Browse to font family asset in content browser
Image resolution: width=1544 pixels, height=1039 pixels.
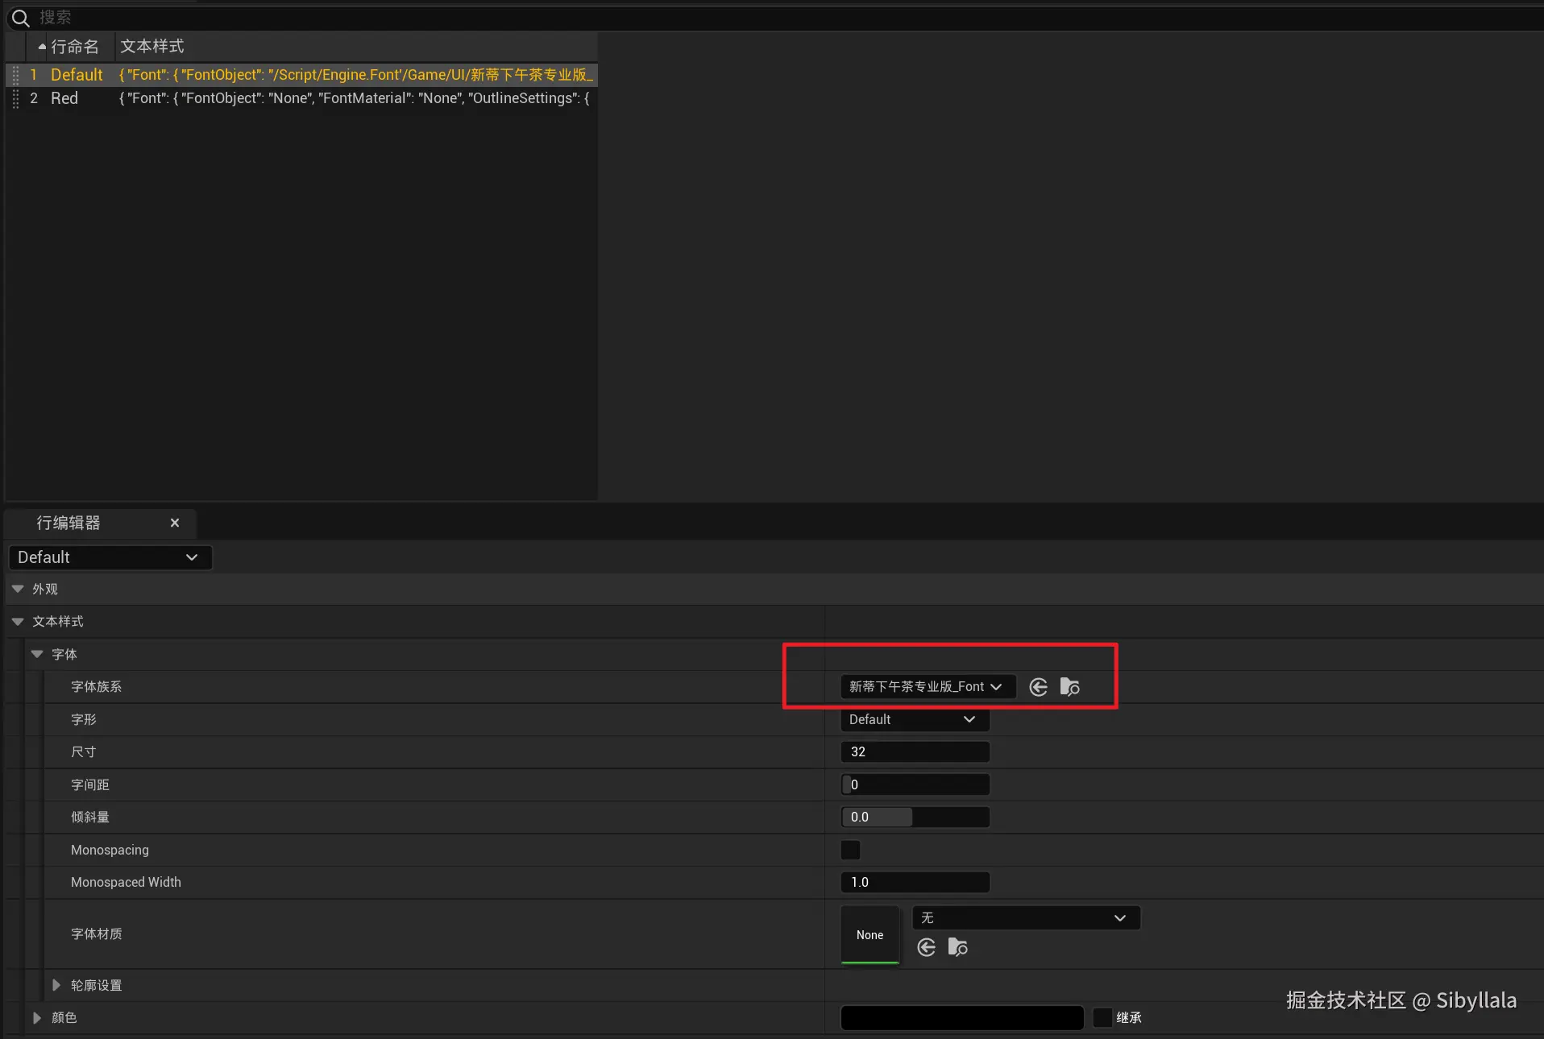(1069, 687)
